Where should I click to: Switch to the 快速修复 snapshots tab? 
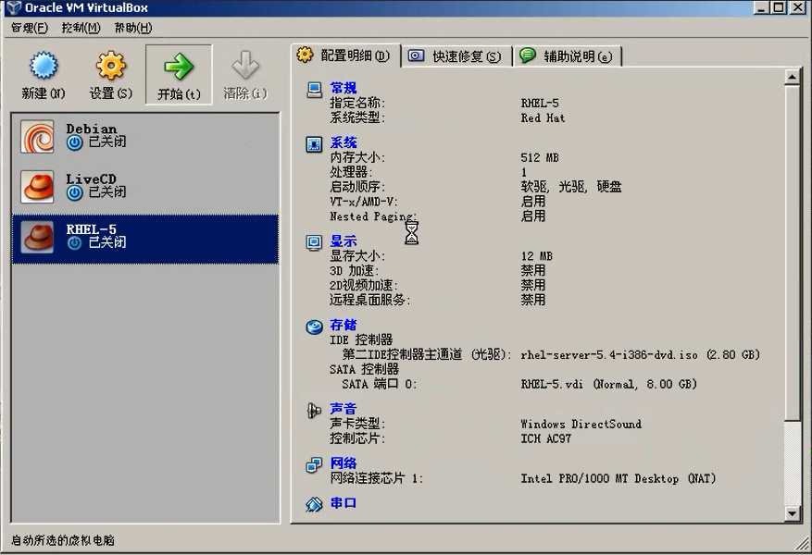click(456, 55)
